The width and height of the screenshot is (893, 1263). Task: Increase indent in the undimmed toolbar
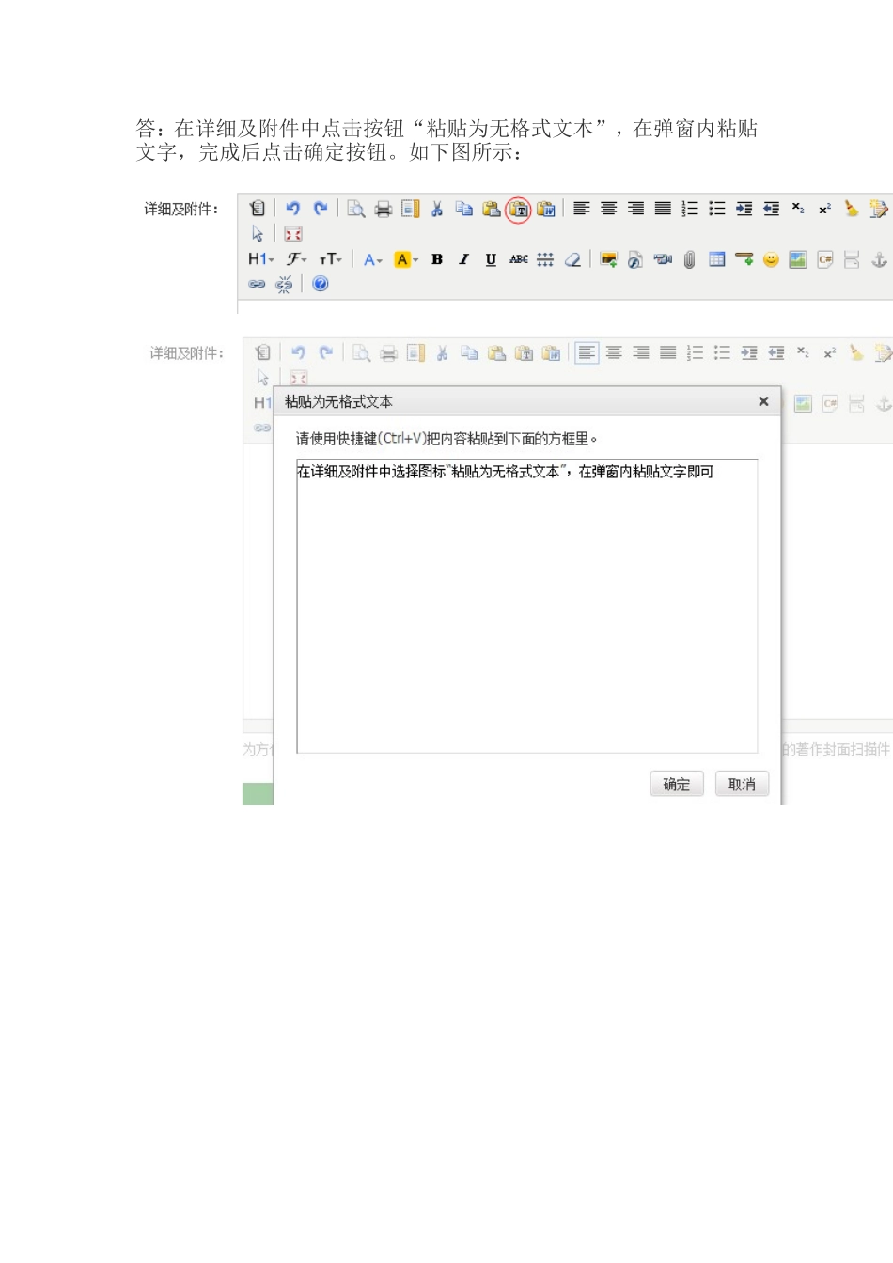click(x=744, y=209)
